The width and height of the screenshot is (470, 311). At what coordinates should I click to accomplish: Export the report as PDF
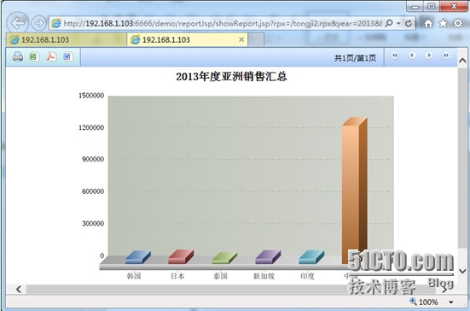[51, 56]
